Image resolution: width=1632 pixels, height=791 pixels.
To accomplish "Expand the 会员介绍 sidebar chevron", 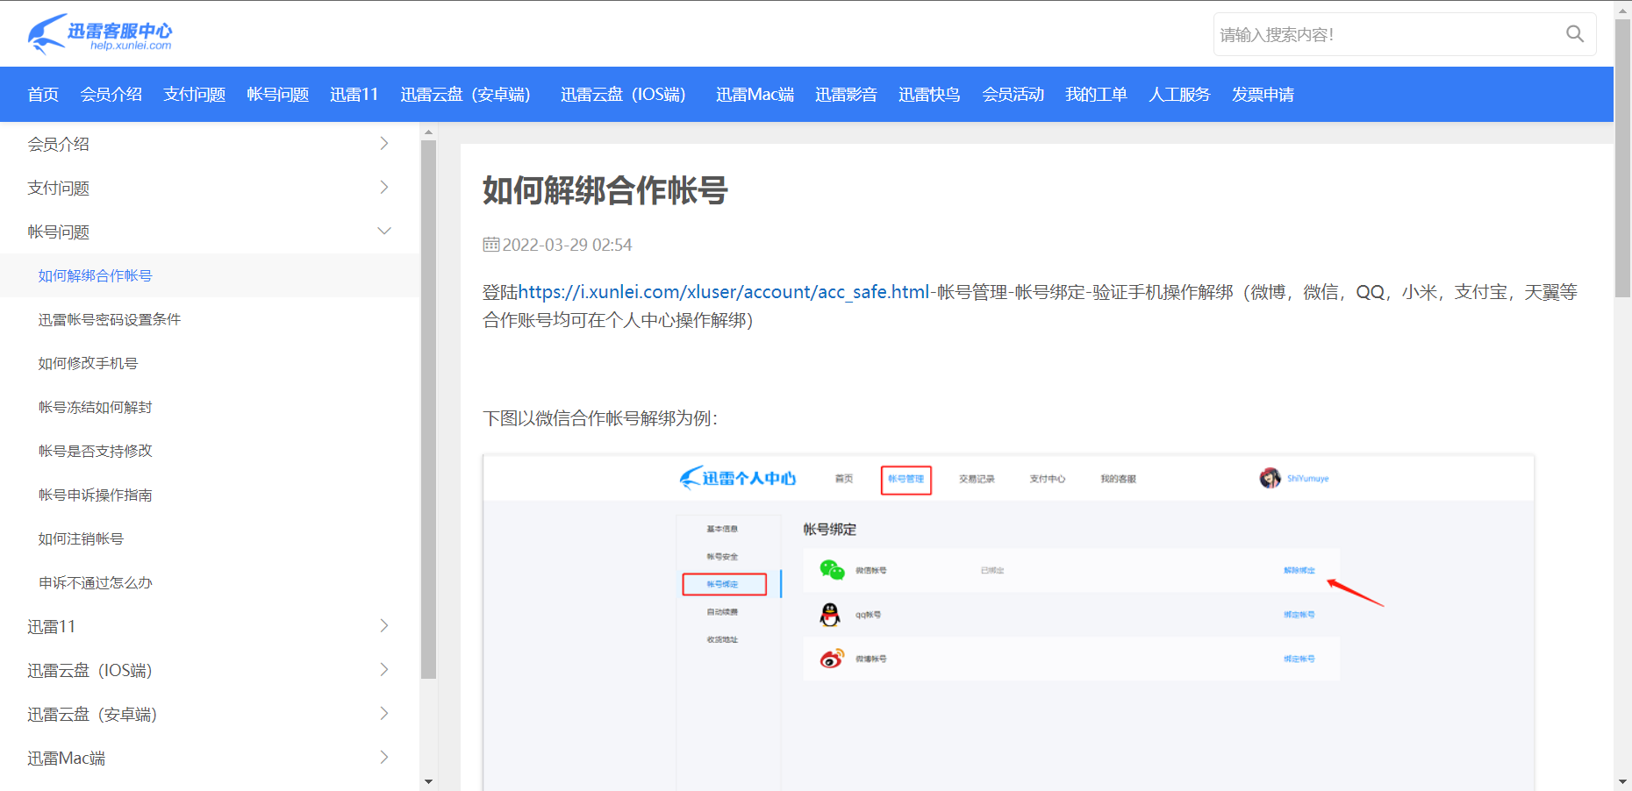I will (383, 143).
